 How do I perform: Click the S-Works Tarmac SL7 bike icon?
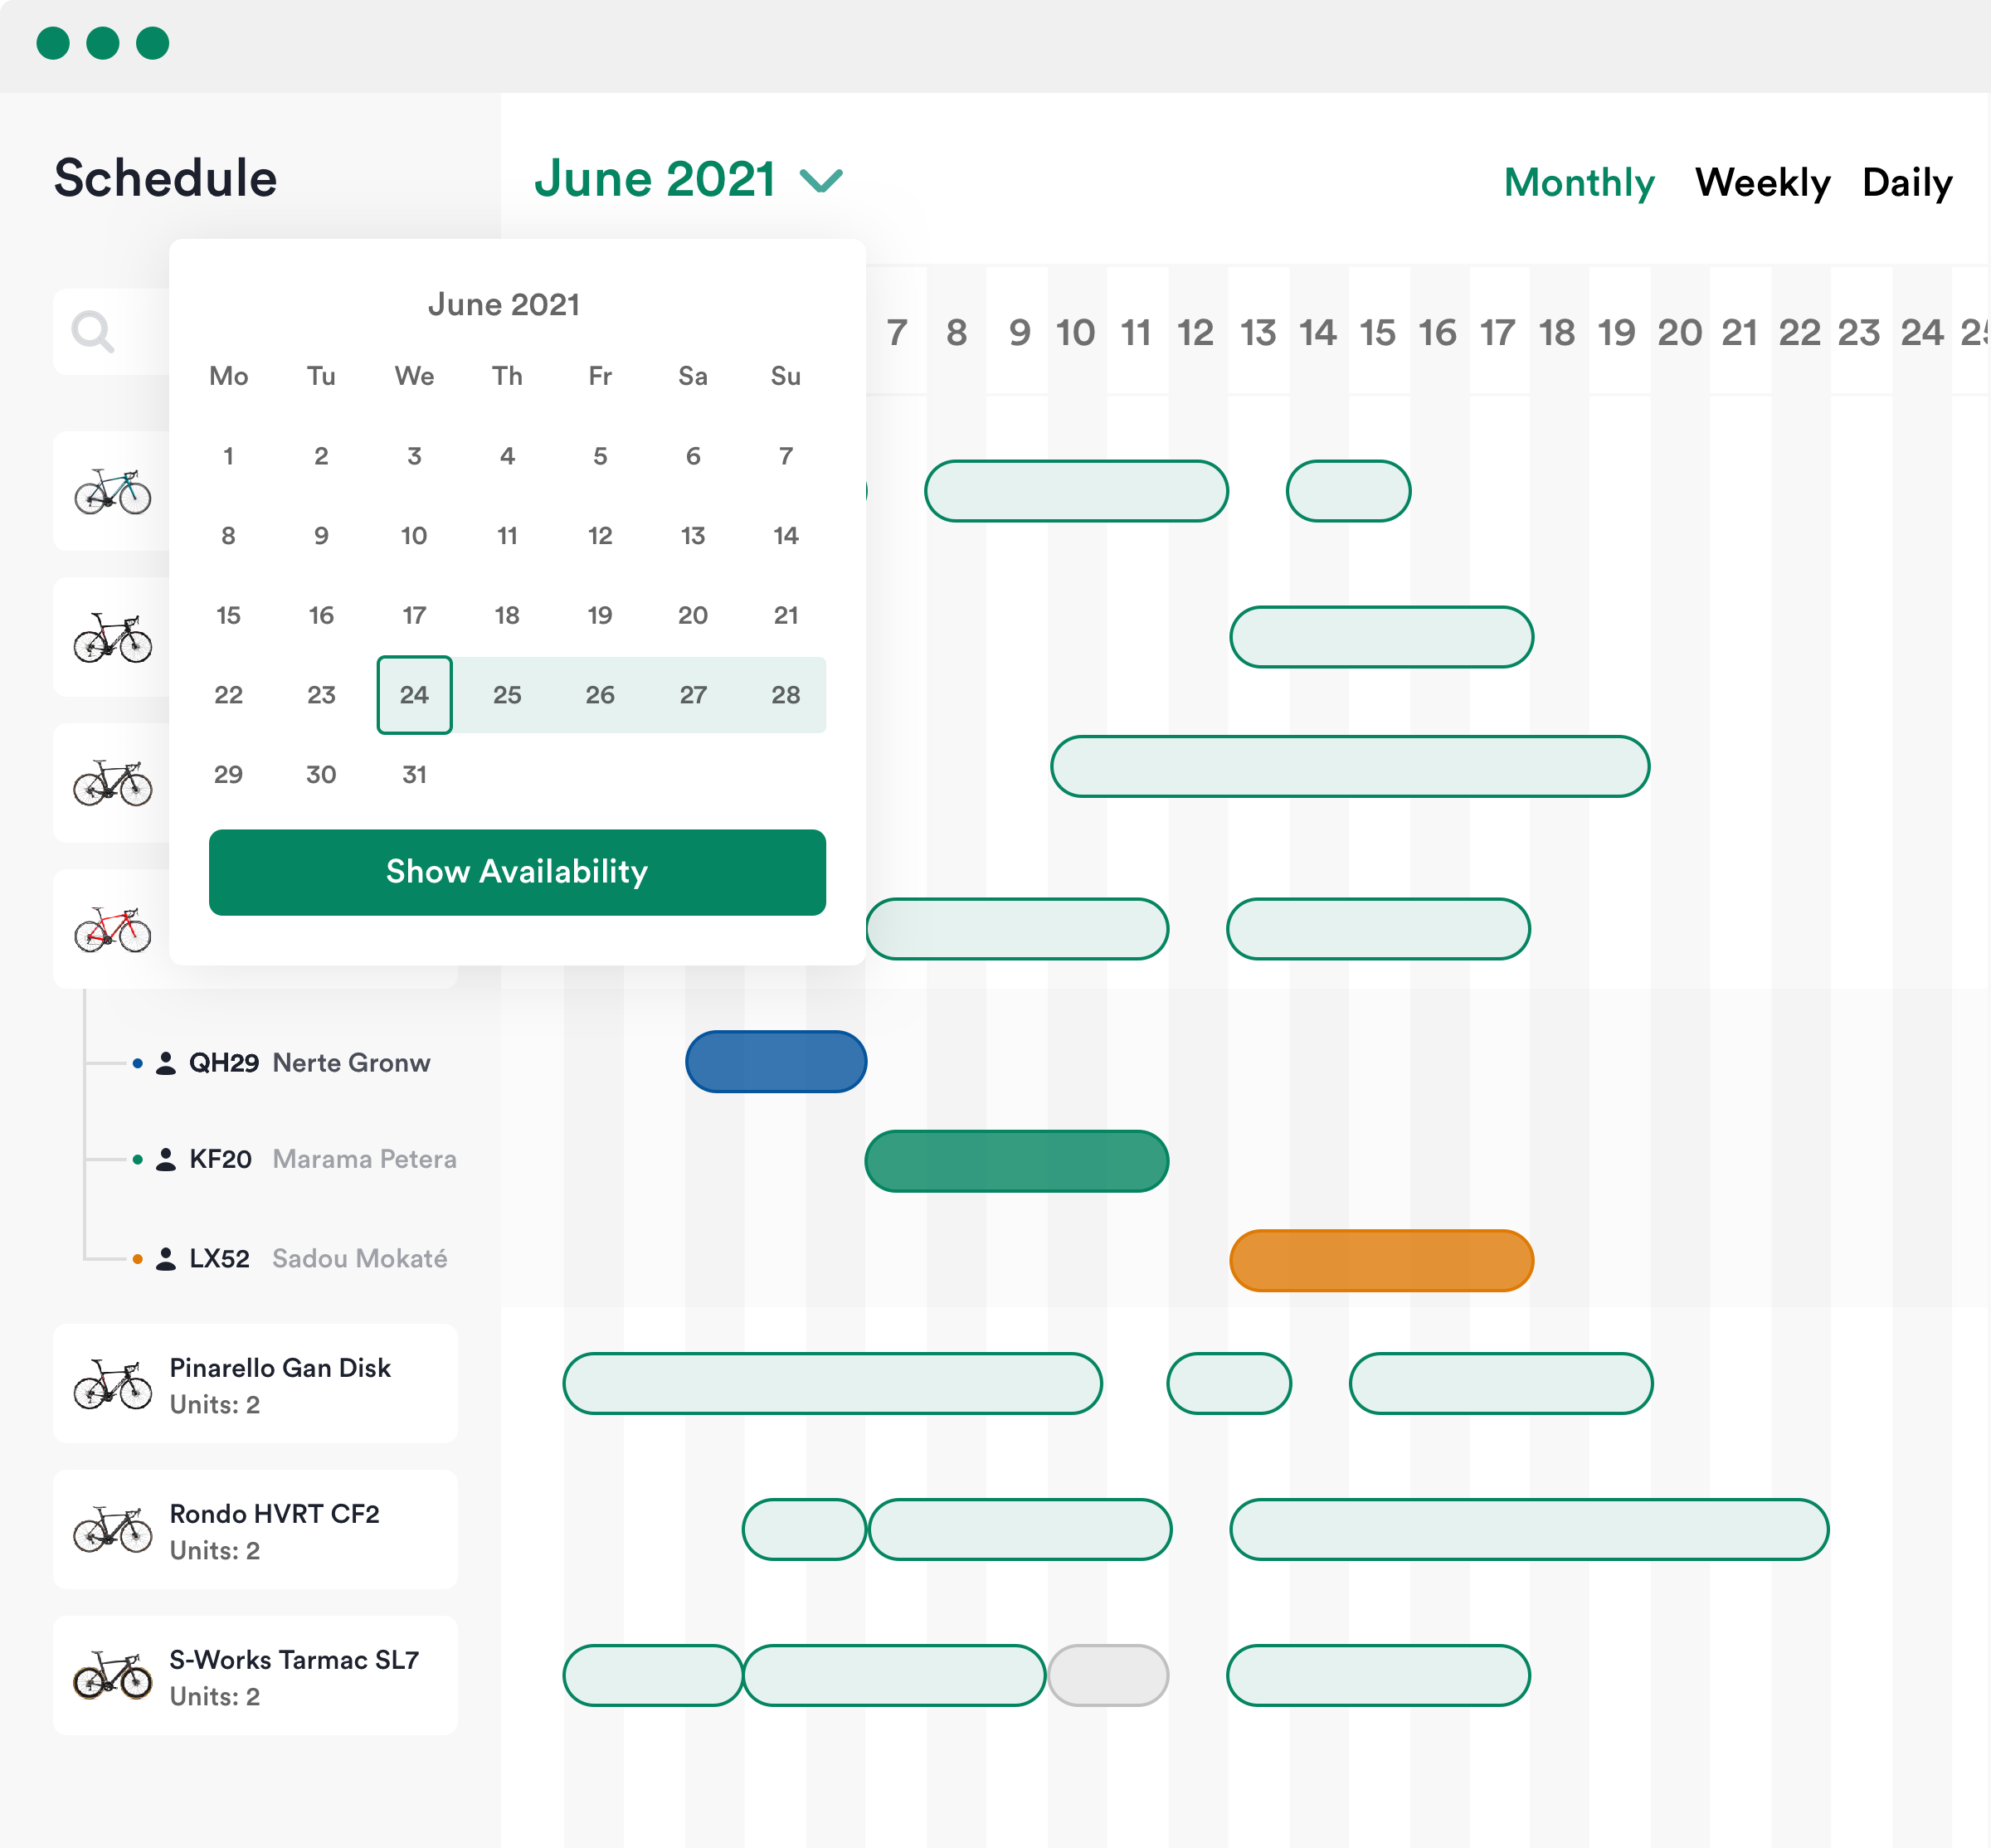(x=112, y=1676)
